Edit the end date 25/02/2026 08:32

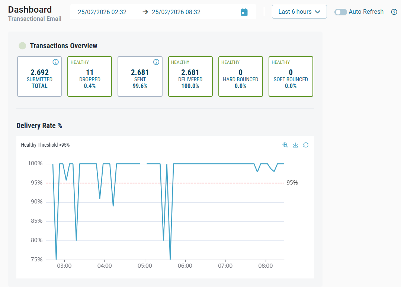point(176,12)
